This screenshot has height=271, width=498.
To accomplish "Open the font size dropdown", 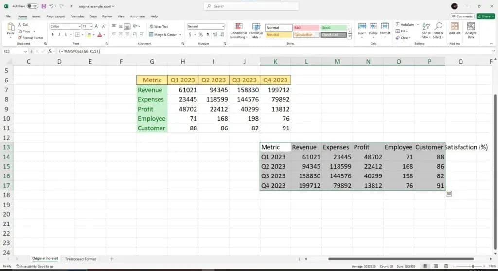I will tap(91, 27).
